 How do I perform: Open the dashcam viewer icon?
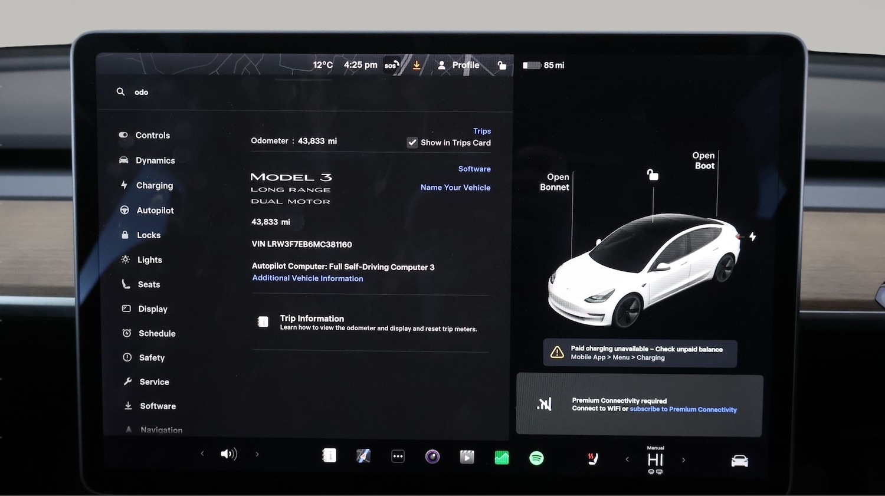point(467,456)
